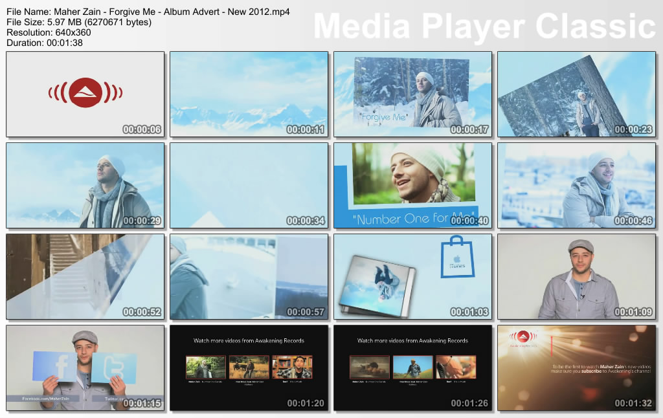Select the thumbnail timestamped 00:00:46
663x418 pixels.
(x=576, y=186)
